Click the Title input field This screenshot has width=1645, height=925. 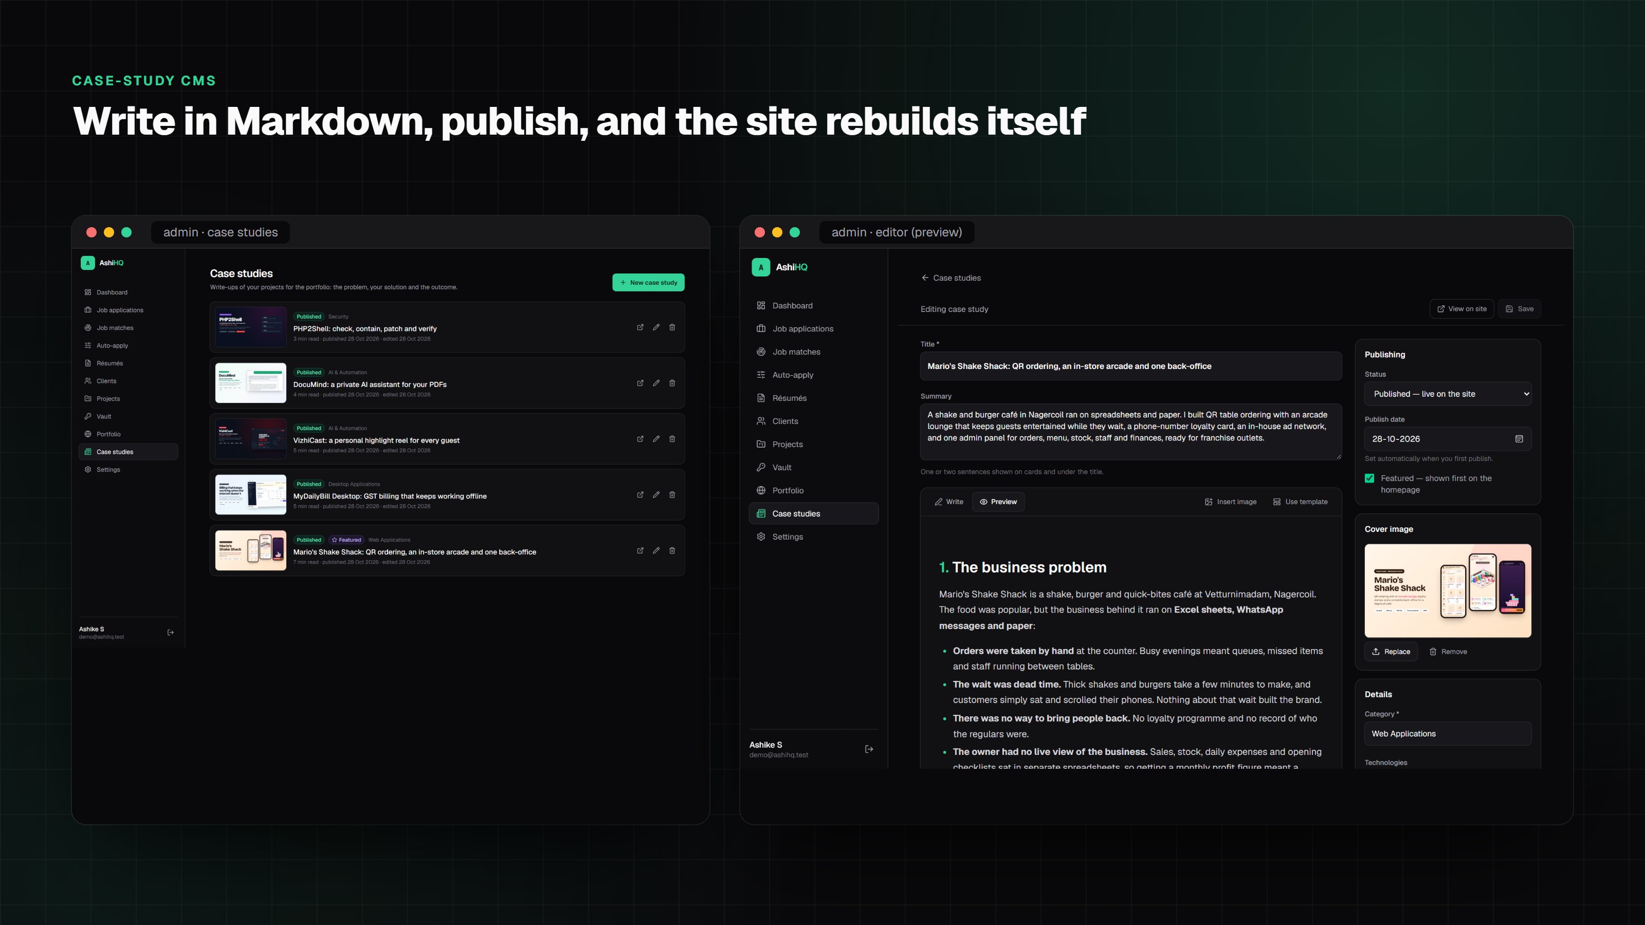pos(1130,366)
